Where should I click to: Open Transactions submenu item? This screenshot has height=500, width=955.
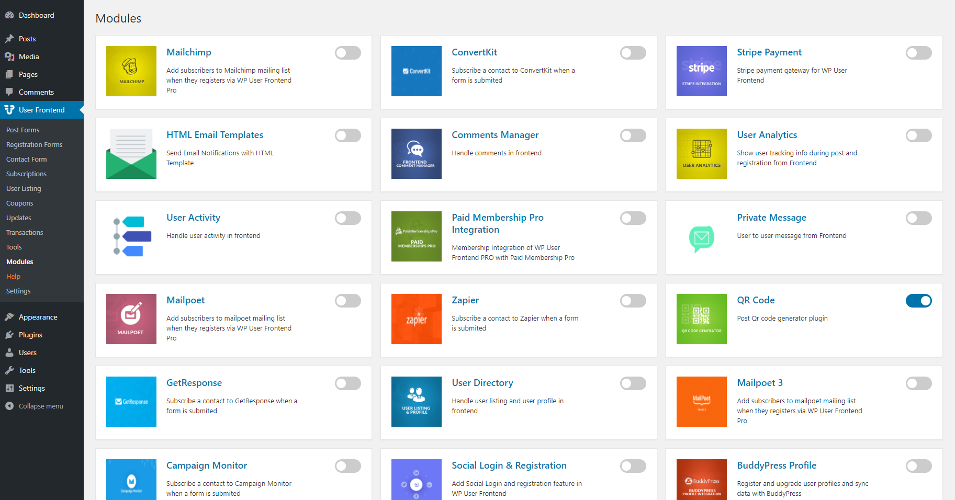click(x=25, y=232)
